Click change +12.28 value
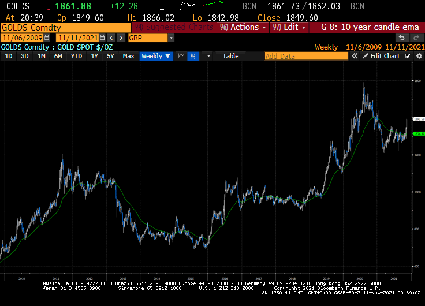425x306 pixels. click(124, 6)
